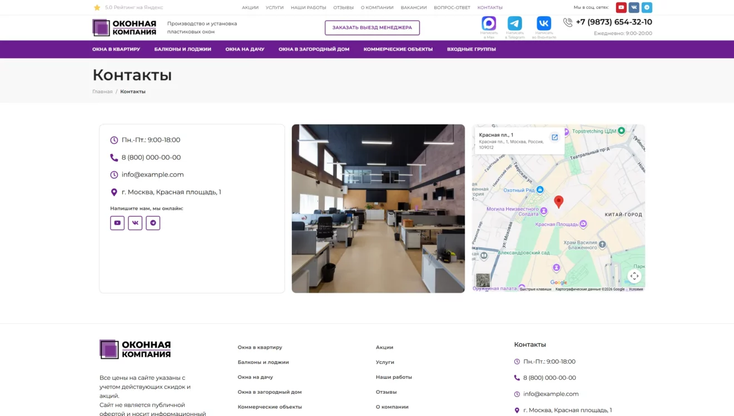734x416 pixels.
Task: Click Красная Площадь place marker on map
Action: point(583,224)
